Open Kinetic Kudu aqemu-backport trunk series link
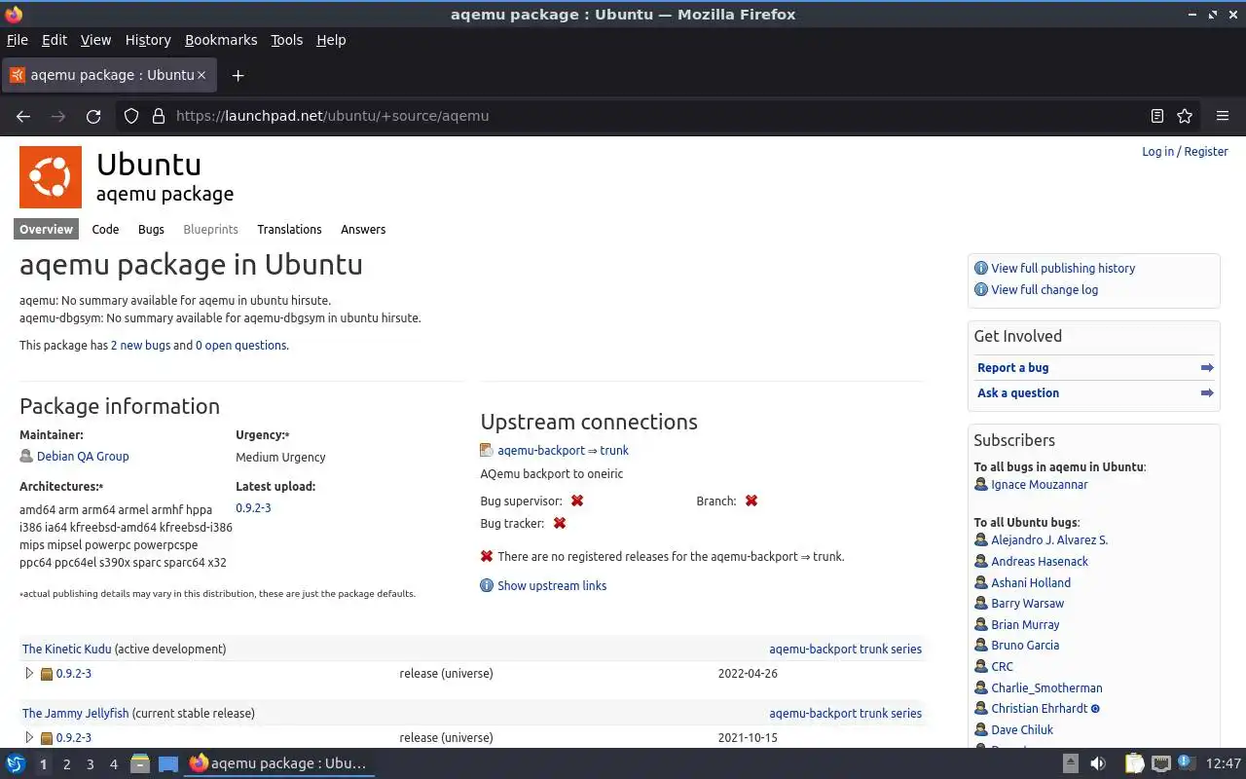1246x779 pixels. pos(845,649)
